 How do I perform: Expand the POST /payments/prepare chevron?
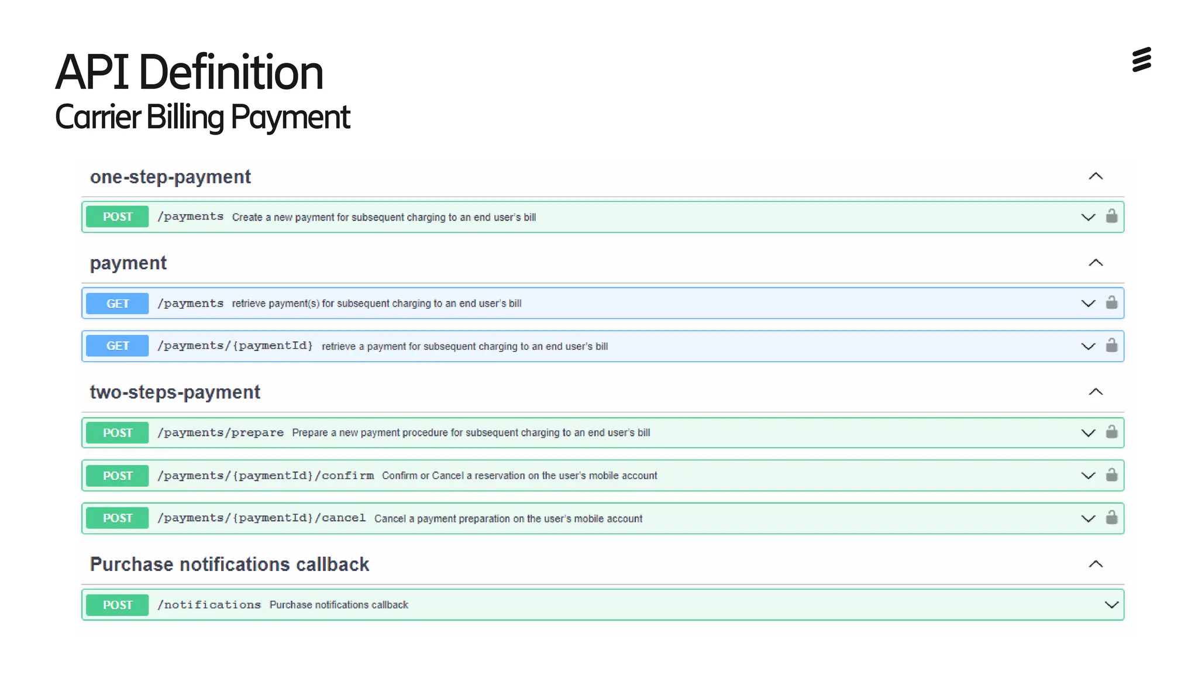(x=1088, y=433)
